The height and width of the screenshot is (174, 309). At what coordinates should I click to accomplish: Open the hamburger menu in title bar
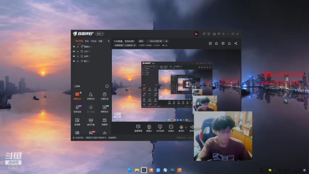224,34
